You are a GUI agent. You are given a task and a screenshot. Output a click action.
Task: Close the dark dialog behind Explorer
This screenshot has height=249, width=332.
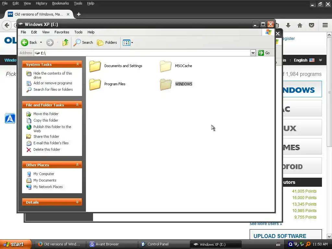[278, 33]
